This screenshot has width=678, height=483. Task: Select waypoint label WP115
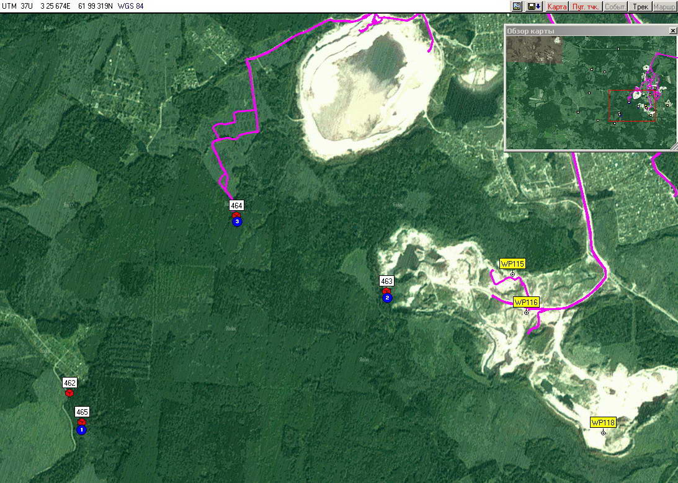pos(512,264)
